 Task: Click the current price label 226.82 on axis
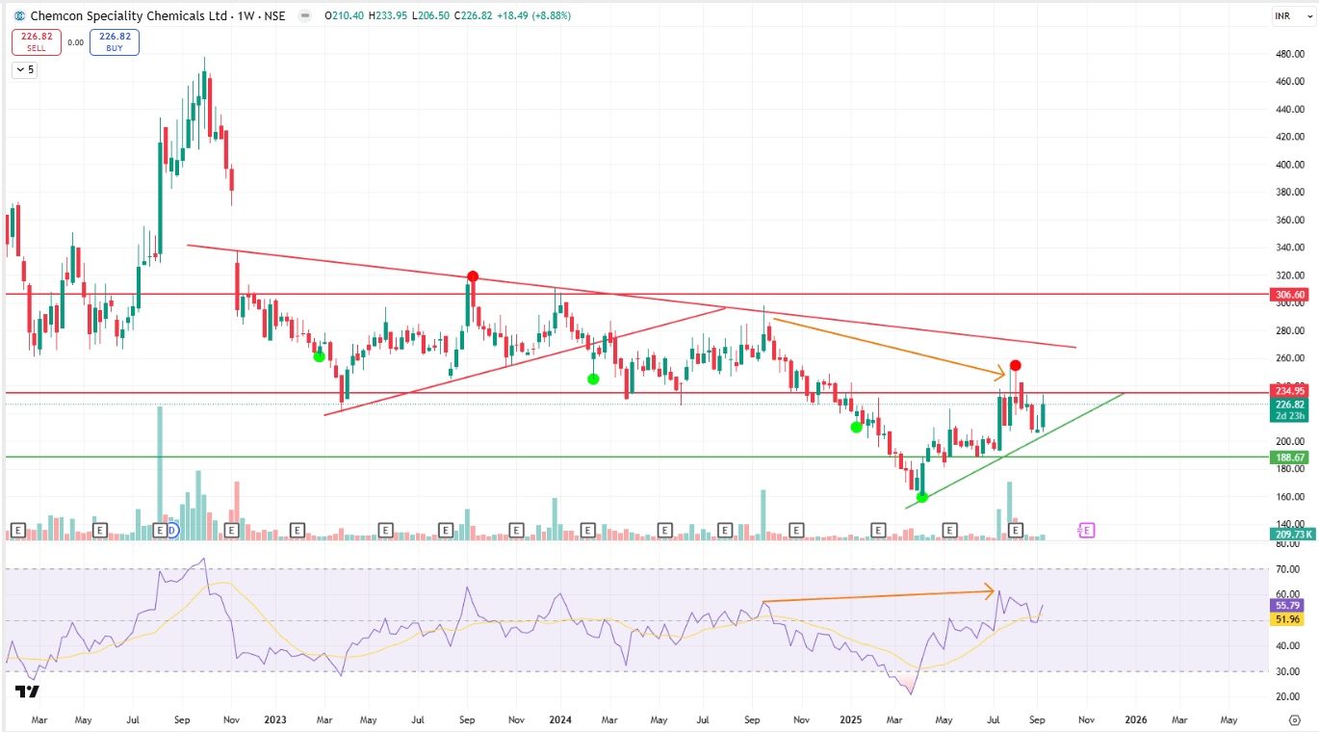tap(1288, 405)
